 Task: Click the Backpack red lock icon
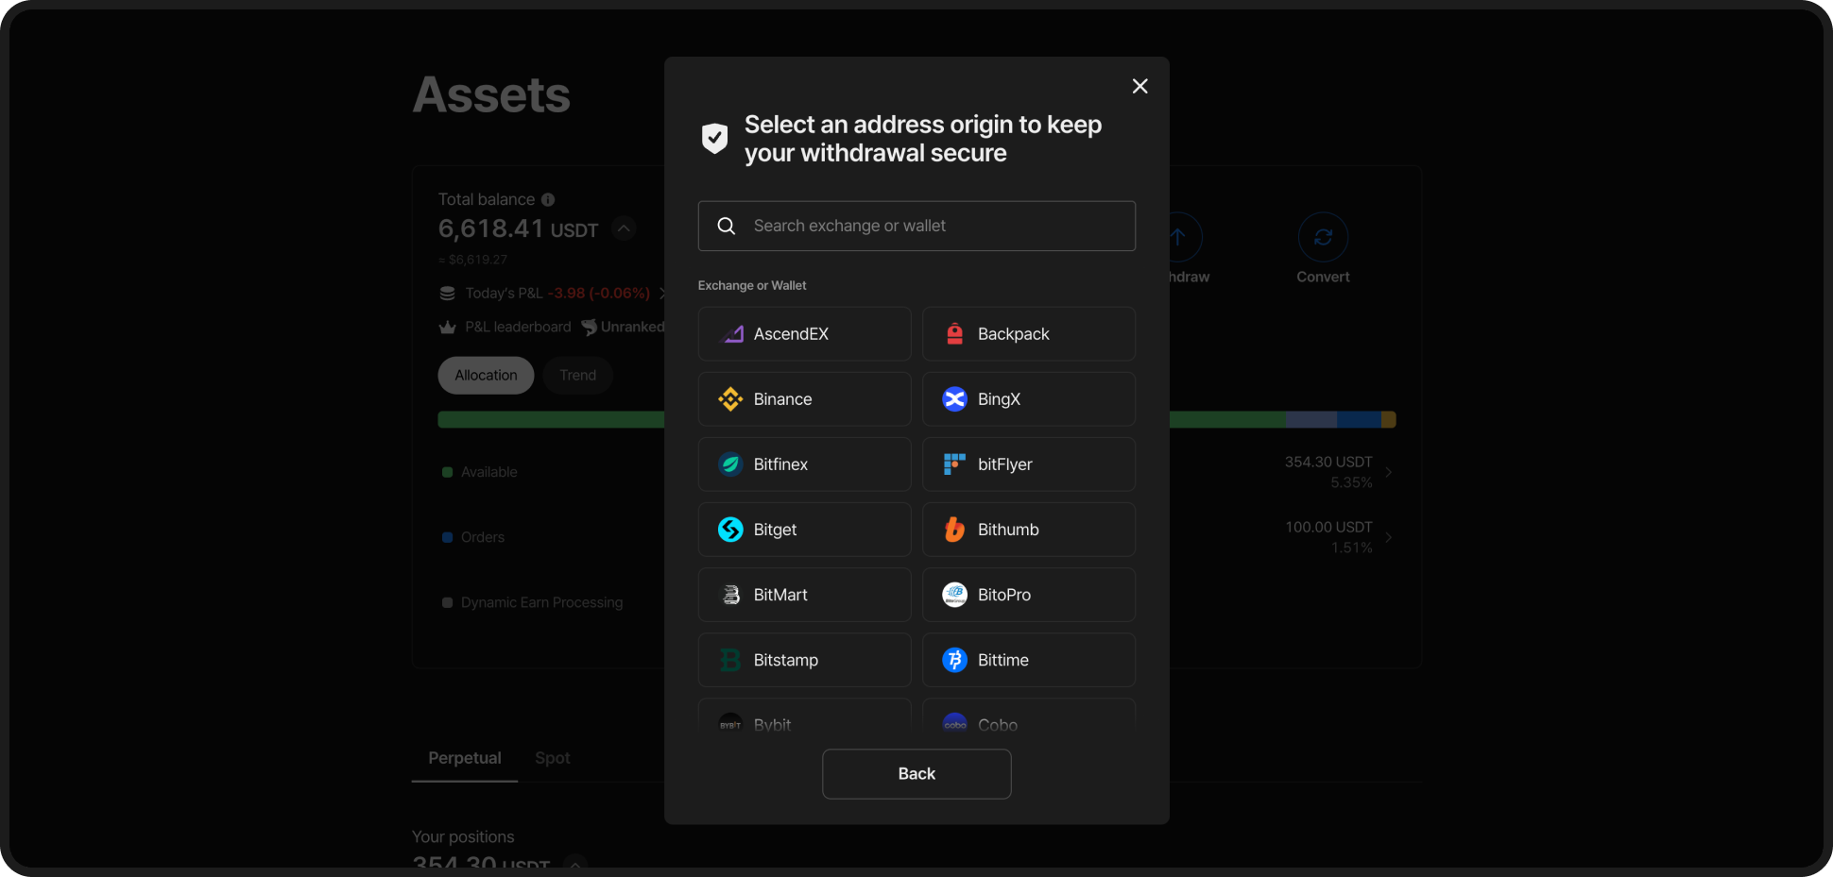pos(955,334)
